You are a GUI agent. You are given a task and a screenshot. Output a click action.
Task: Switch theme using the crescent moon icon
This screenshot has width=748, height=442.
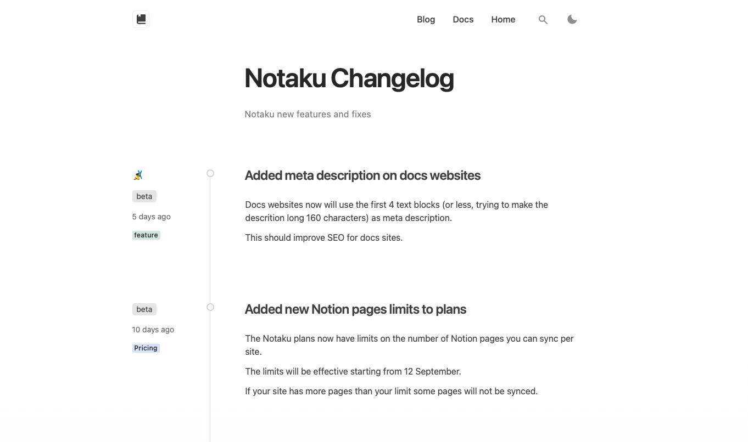pos(572,19)
